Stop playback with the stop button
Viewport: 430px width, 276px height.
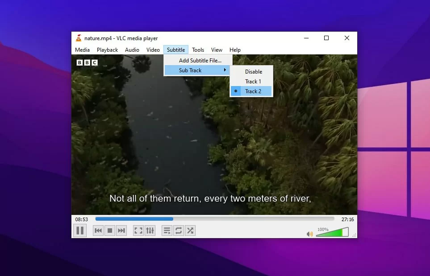[x=110, y=231]
